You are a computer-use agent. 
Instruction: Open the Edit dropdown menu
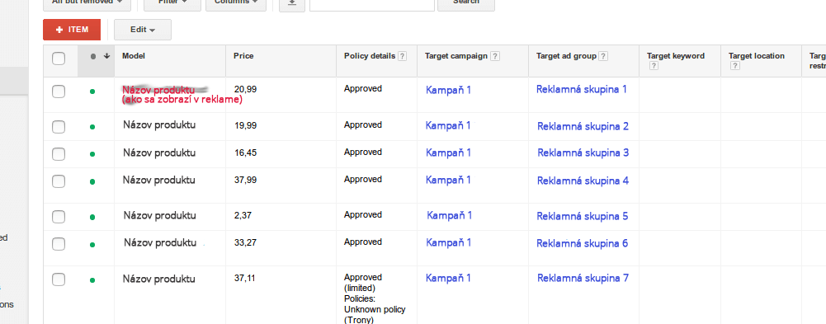143,30
